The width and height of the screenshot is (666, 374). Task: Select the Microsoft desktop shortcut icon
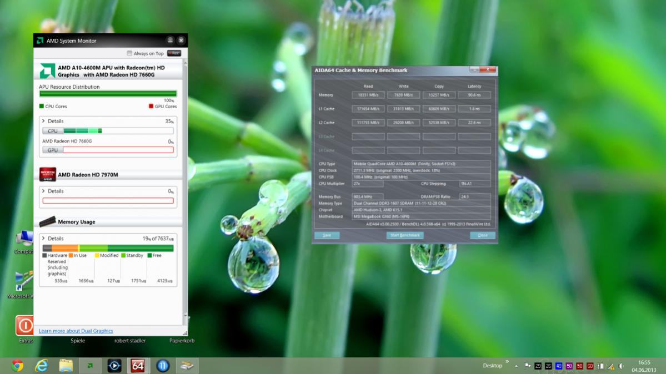(24, 281)
